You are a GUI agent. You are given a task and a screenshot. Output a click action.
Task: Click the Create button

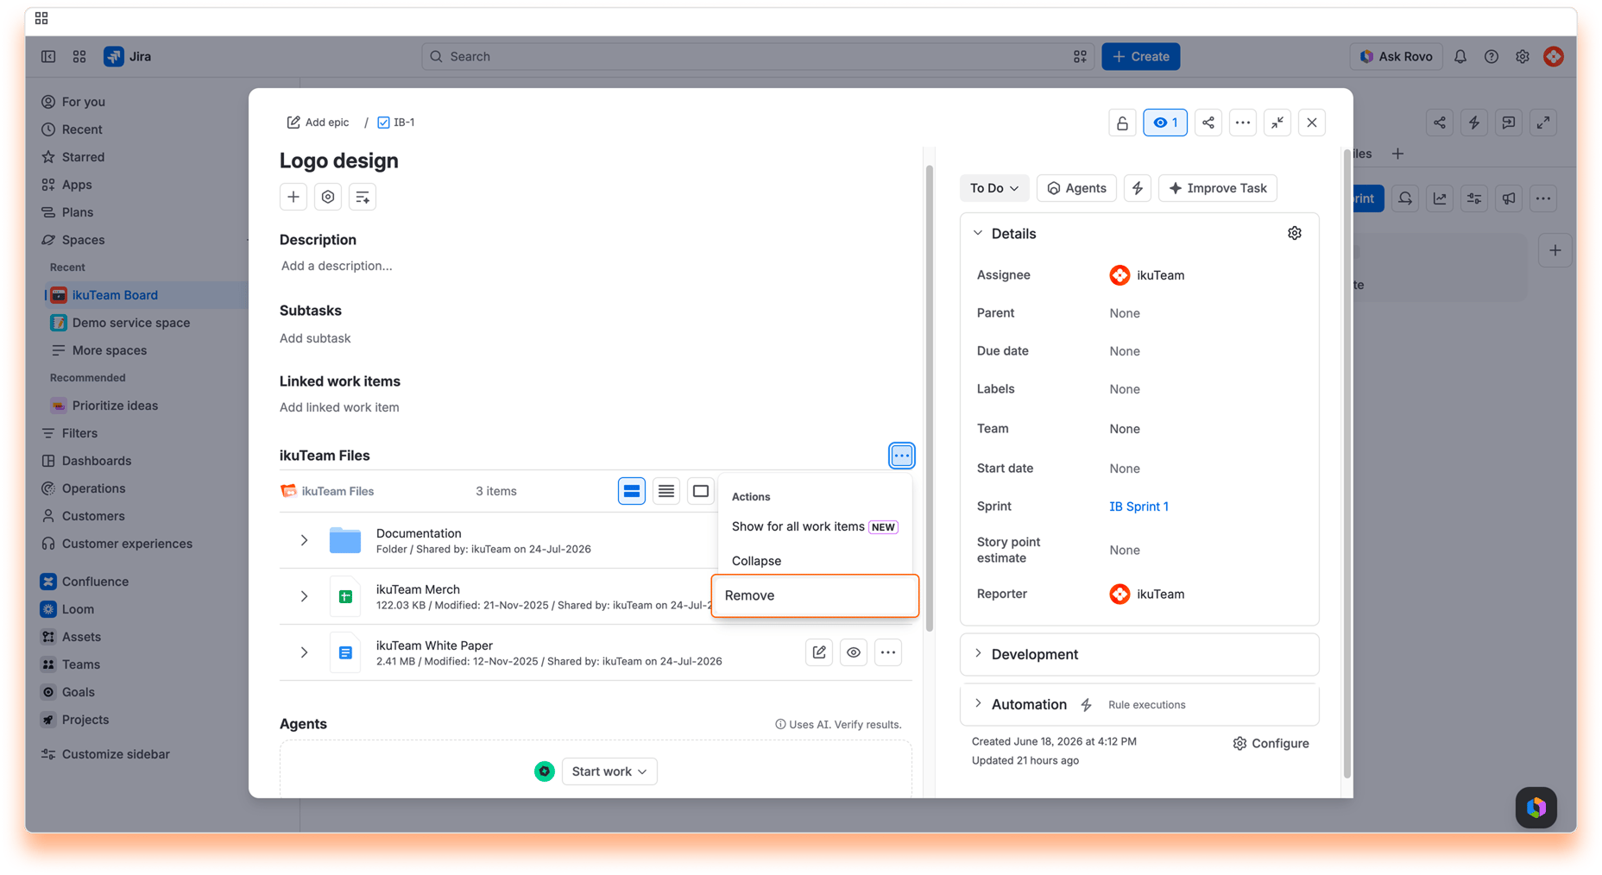[1140, 56]
